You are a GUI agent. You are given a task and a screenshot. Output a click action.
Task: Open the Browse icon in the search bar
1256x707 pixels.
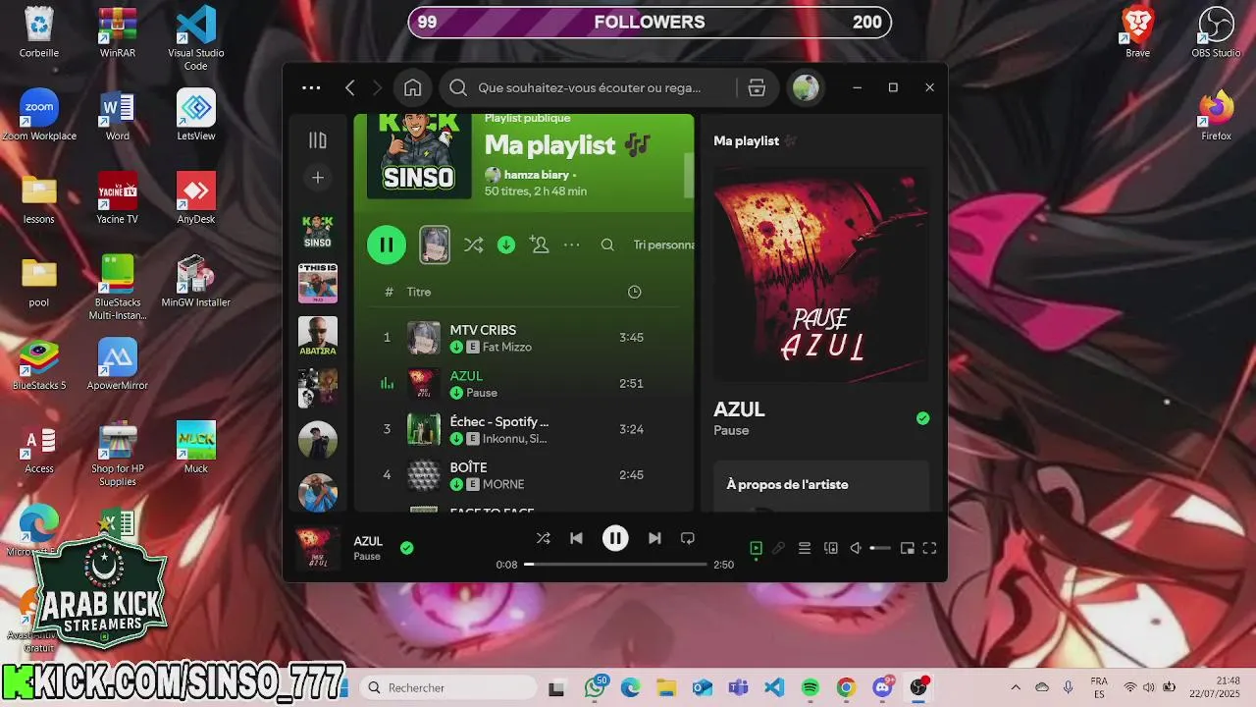[757, 87]
